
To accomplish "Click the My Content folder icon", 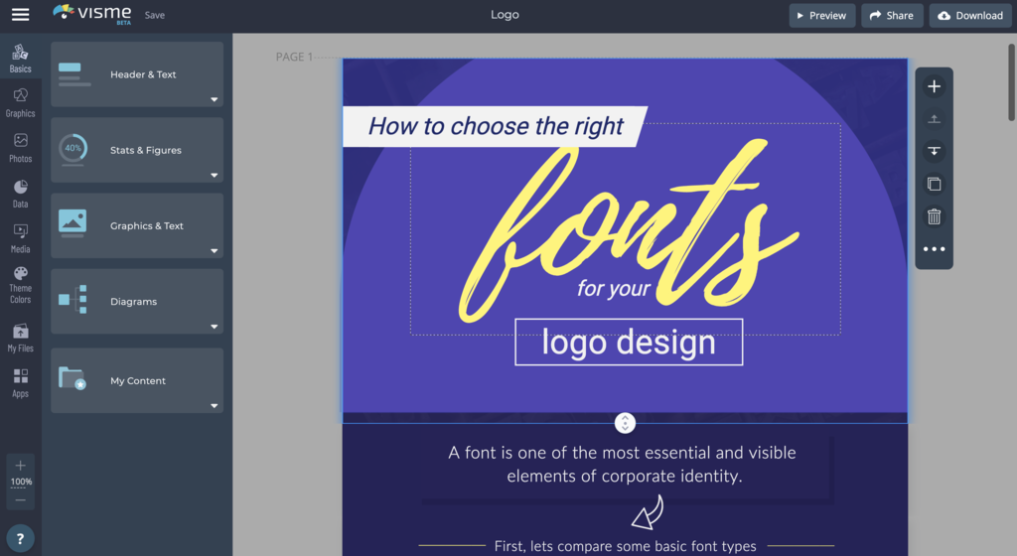I will (x=72, y=378).
